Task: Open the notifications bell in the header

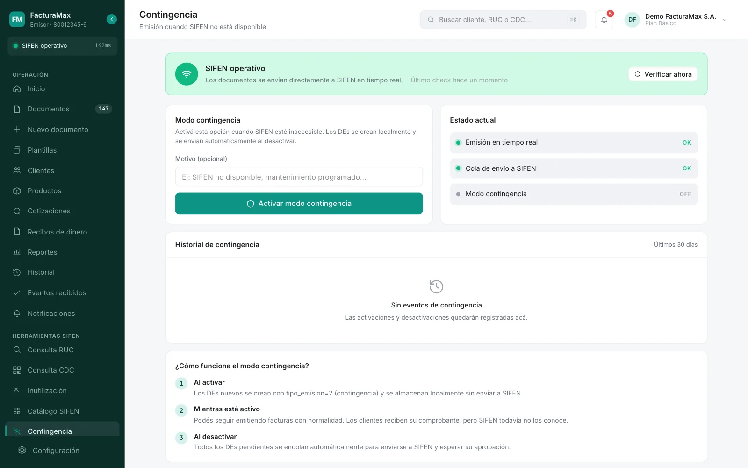Action: tap(604, 20)
